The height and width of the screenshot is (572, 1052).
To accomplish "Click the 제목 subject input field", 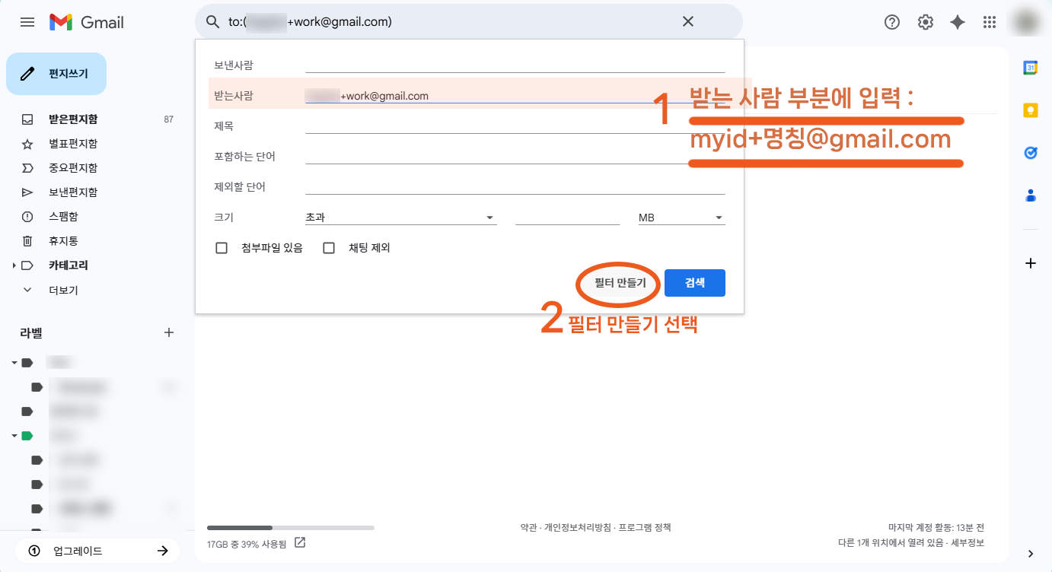I will tap(515, 126).
